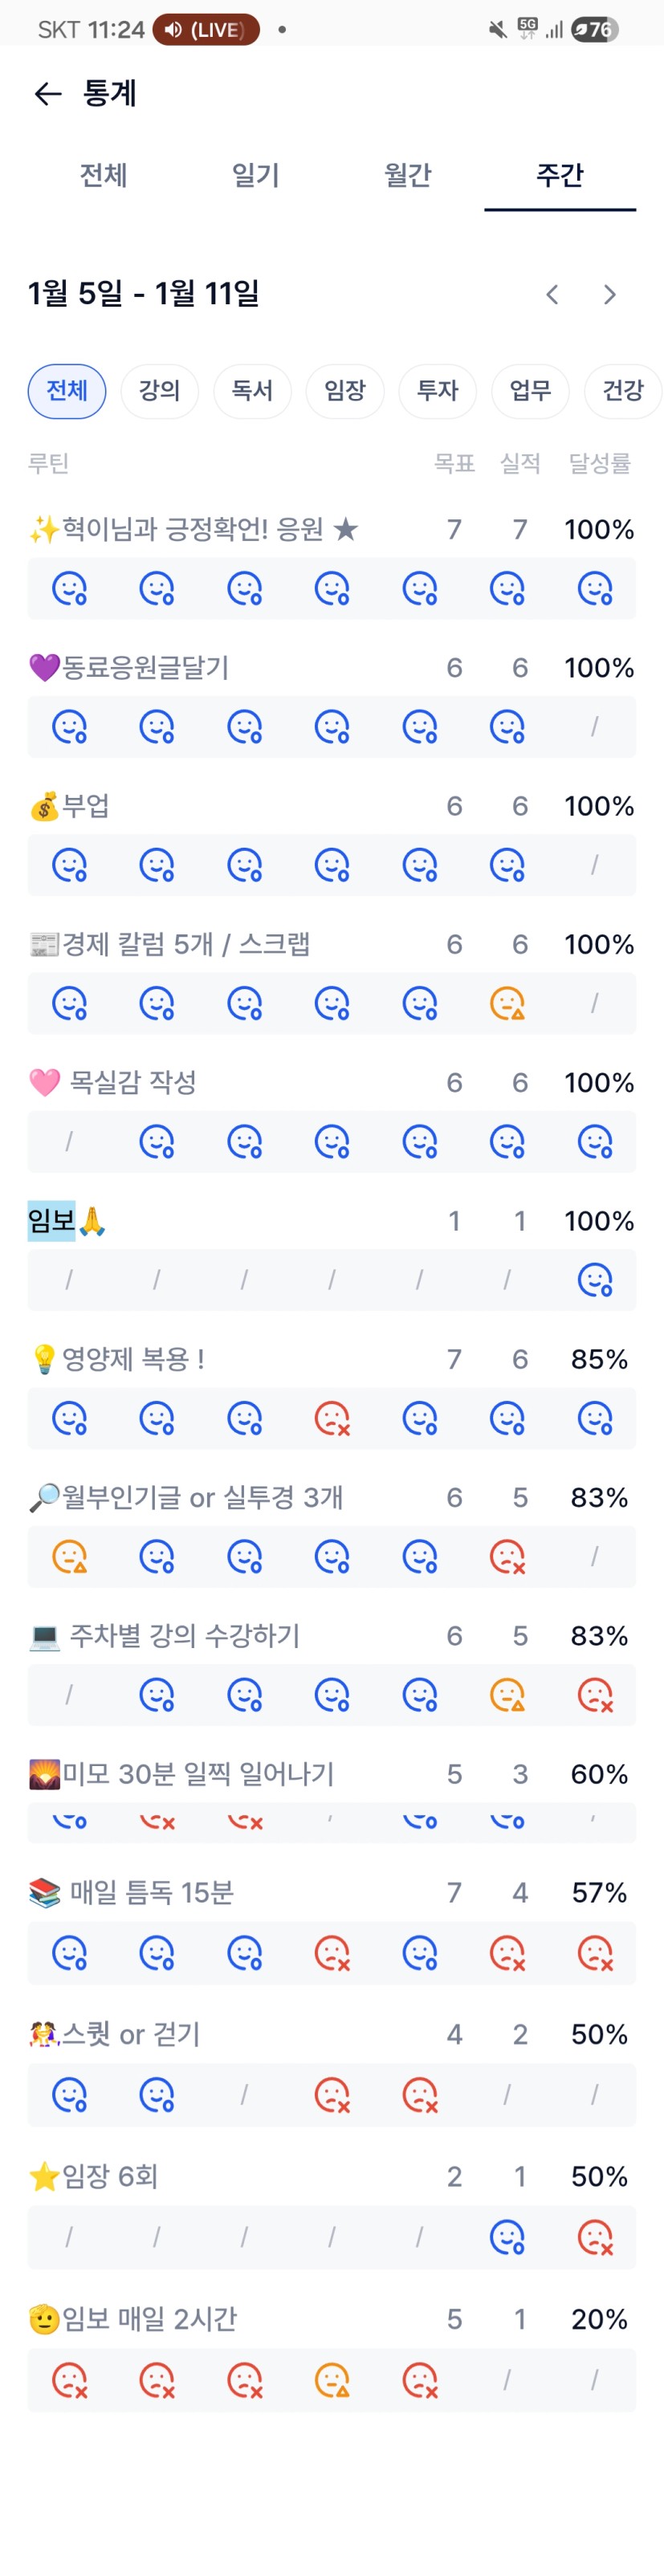
Task: Open the 매일 틈독 15분 routine
Action: [151, 1893]
